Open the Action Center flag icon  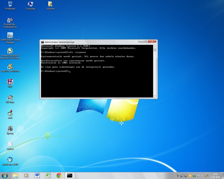198,176
